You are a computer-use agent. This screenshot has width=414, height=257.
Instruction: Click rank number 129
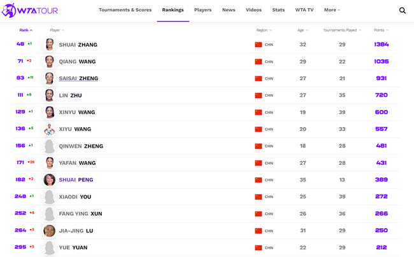20,111
